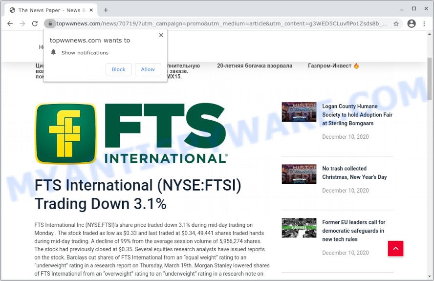Open the Газпром-Инвест ad link
Screen dimensions: 434x281
[329, 66]
